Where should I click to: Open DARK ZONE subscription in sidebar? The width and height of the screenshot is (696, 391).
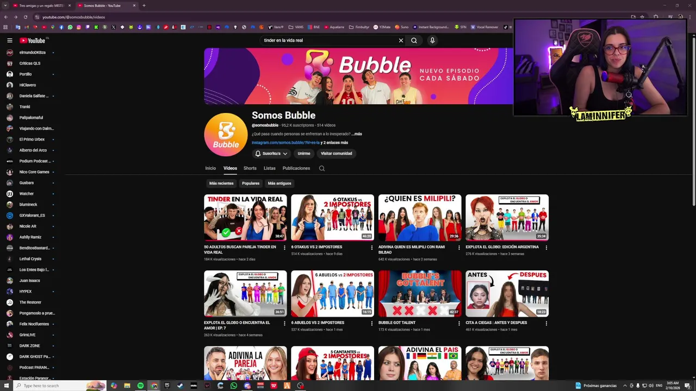(x=30, y=346)
